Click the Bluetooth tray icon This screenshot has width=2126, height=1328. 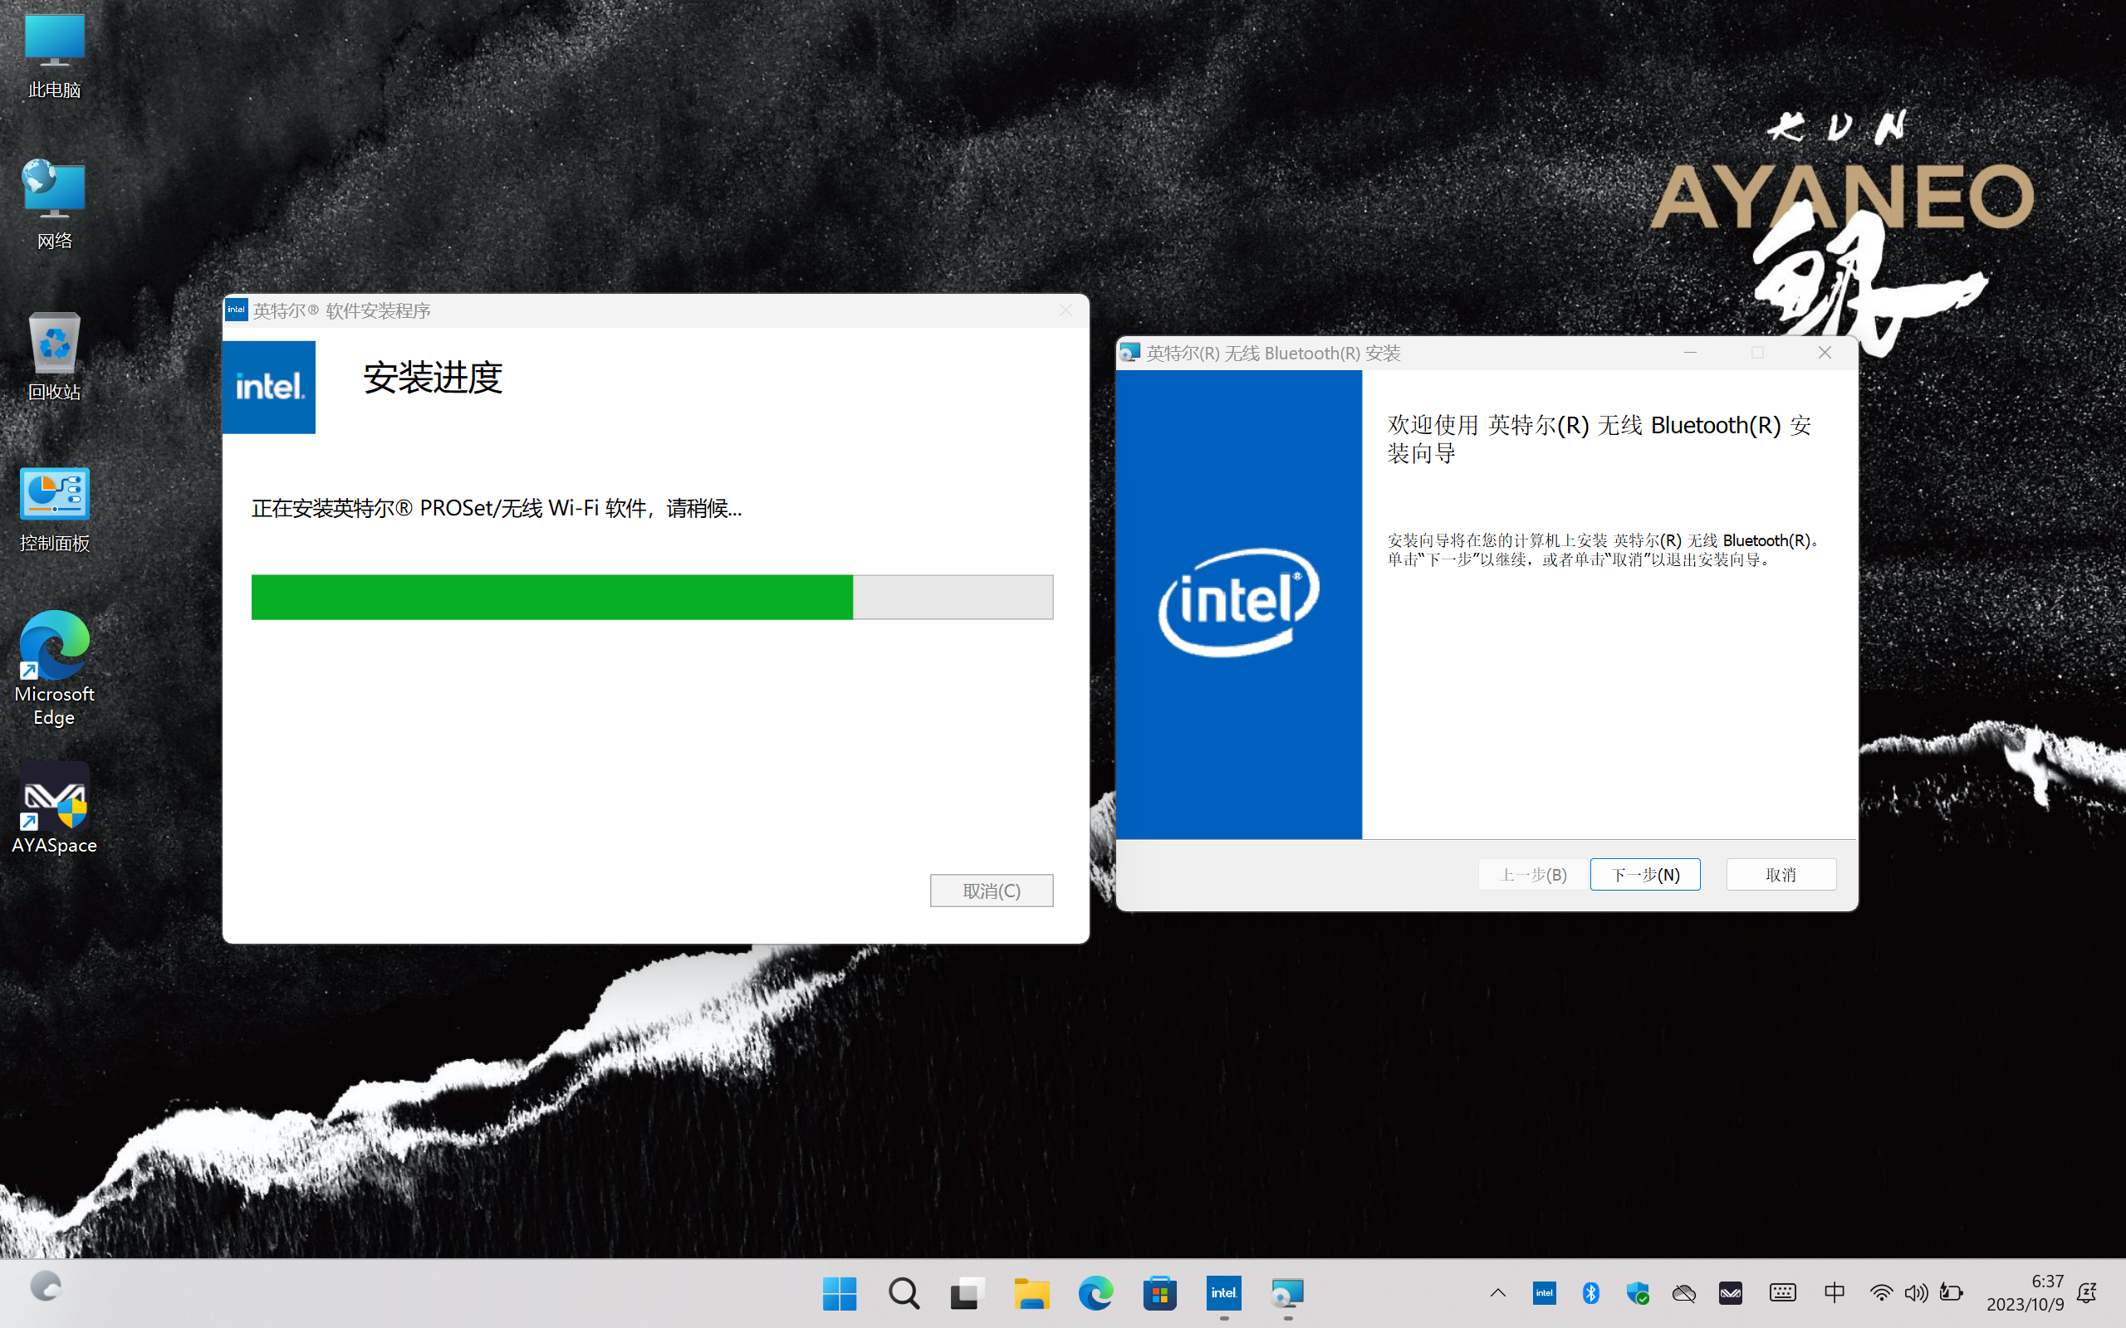(x=1590, y=1293)
